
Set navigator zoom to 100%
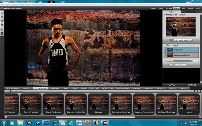coord(180,40)
